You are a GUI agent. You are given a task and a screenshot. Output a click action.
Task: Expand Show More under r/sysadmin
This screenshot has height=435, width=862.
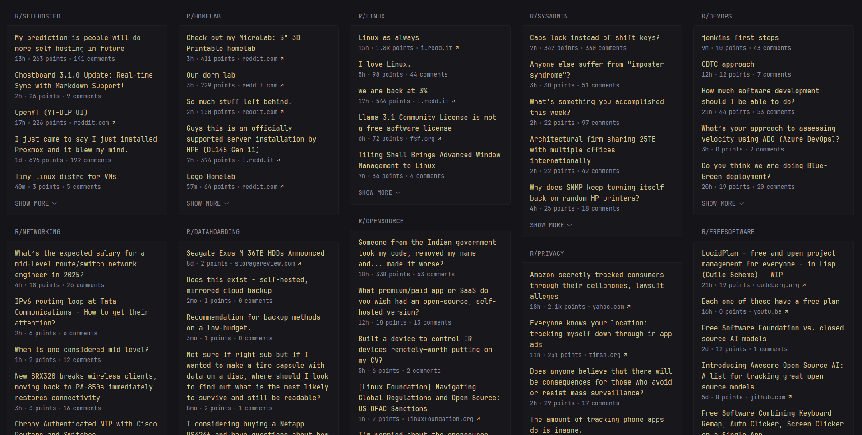tap(551, 225)
